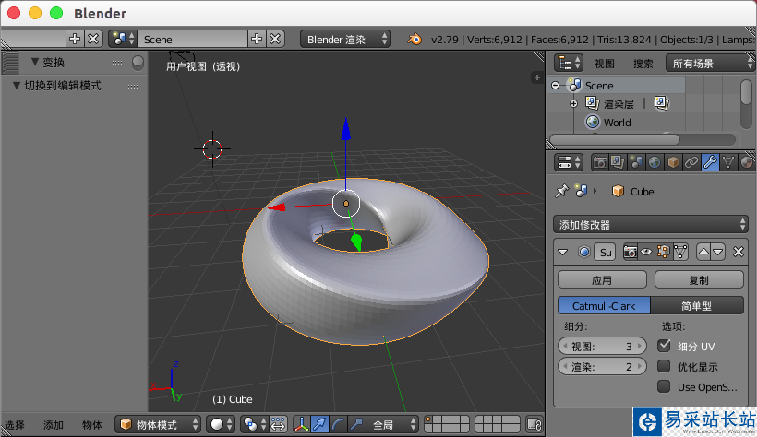Select 简单型 subdivision type
This screenshot has width=757, height=437.
(x=697, y=306)
